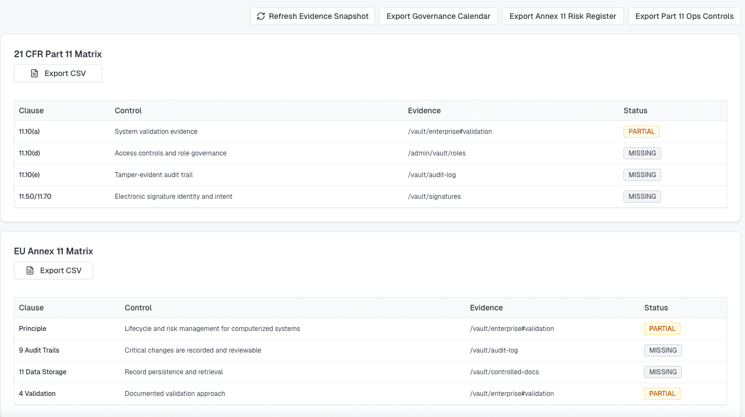745x417 pixels.
Task: Click the PARTIAL badge for clause 11.10(a)
Action: (x=642, y=131)
